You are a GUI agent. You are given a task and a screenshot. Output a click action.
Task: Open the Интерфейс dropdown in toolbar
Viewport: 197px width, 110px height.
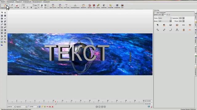(111, 6)
